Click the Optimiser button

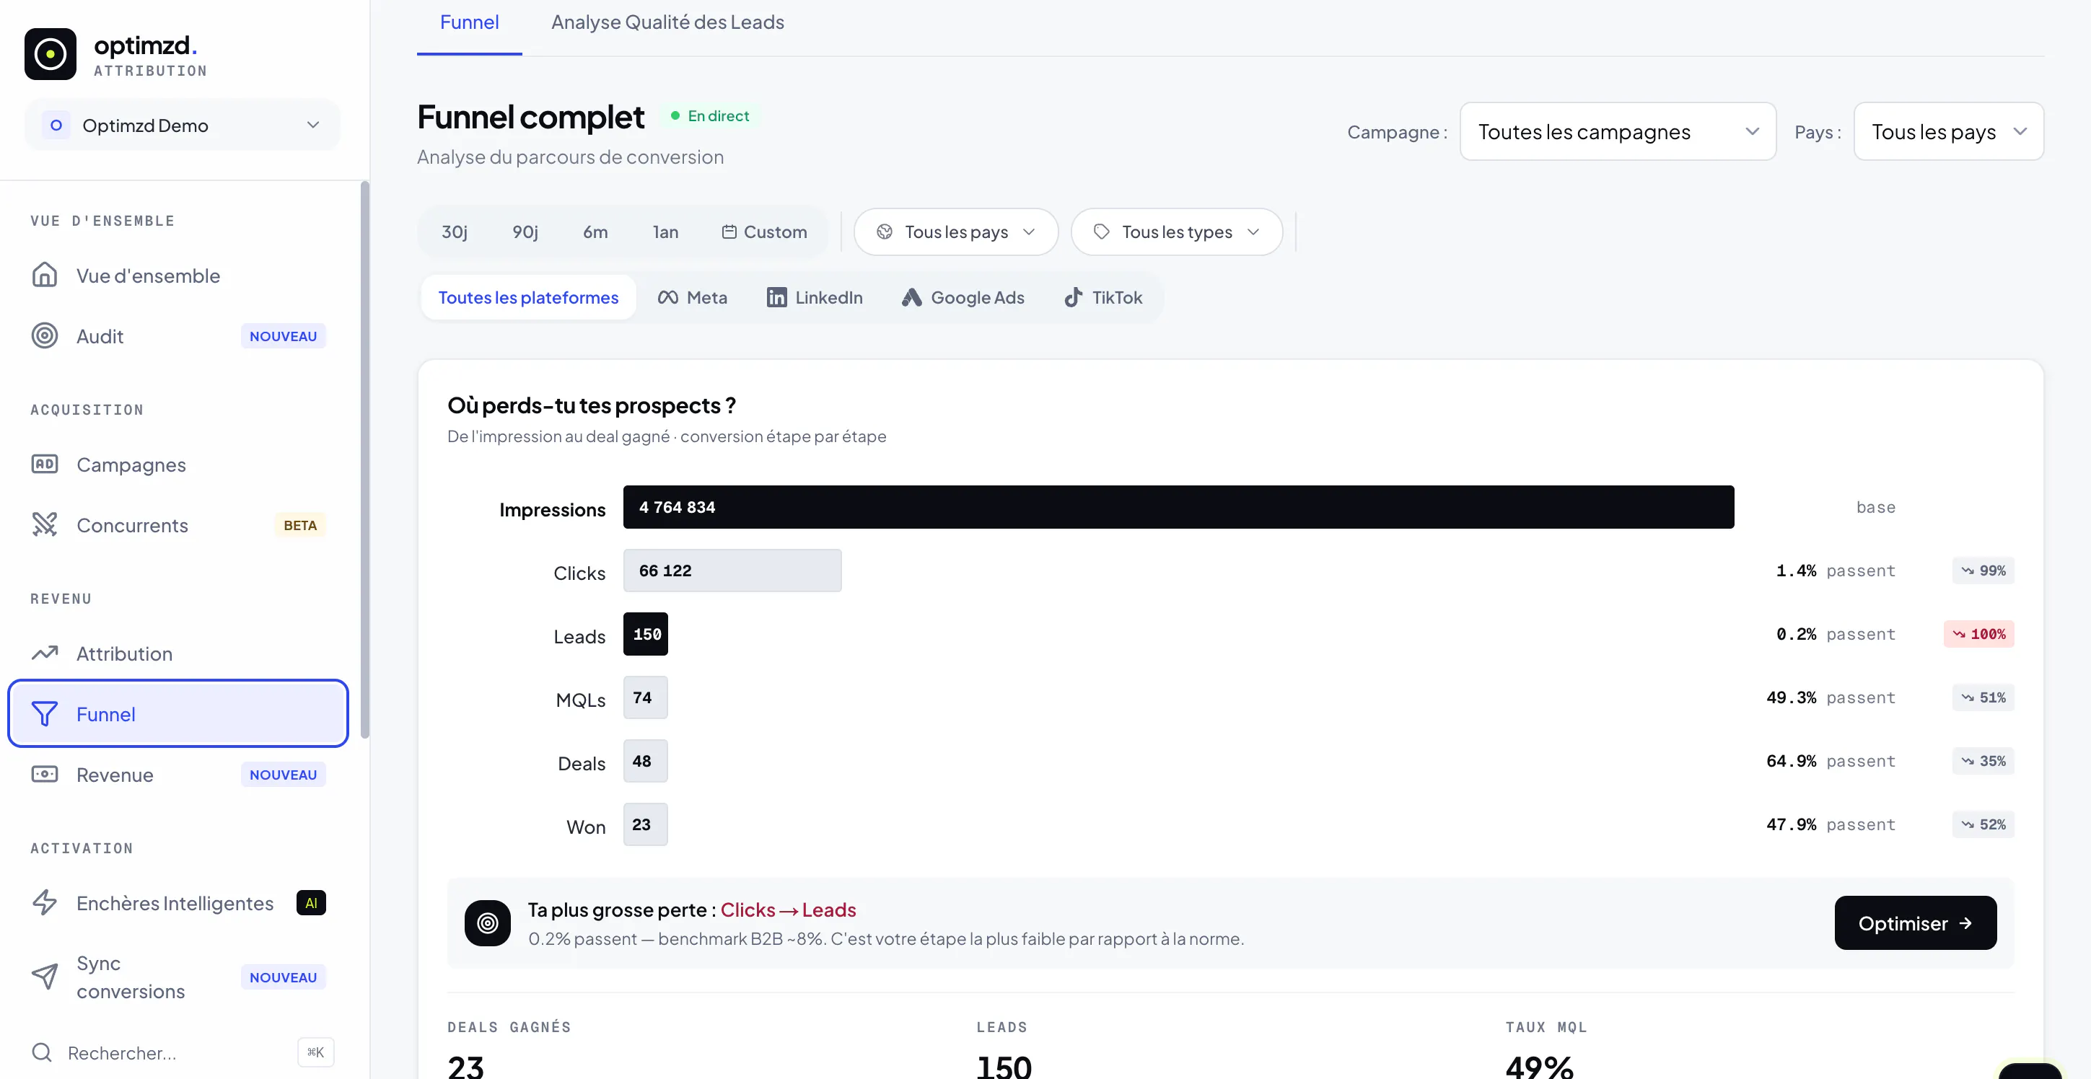tap(1916, 923)
